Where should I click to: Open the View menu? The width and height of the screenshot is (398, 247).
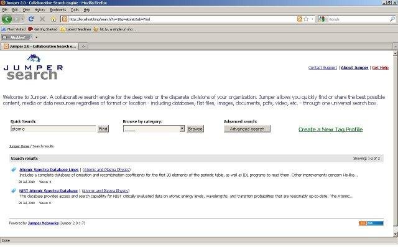[26, 10]
